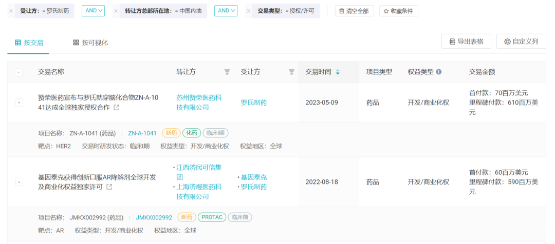The image size is (555, 244).
Task: Remove the 交易类型 授权/许可 filter condition
Action: [x=248, y=11]
